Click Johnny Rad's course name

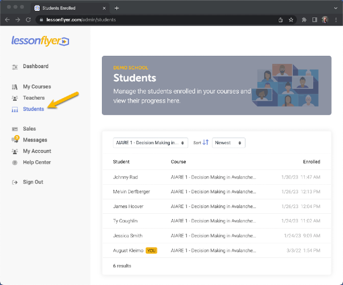(213, 177)
